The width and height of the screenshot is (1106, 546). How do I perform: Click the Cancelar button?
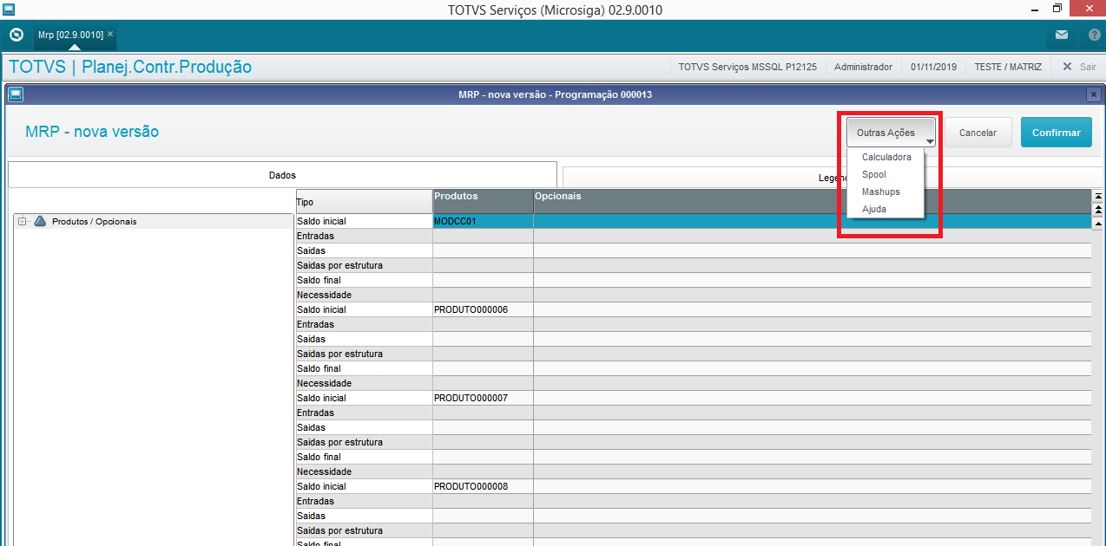pos(978,133)
